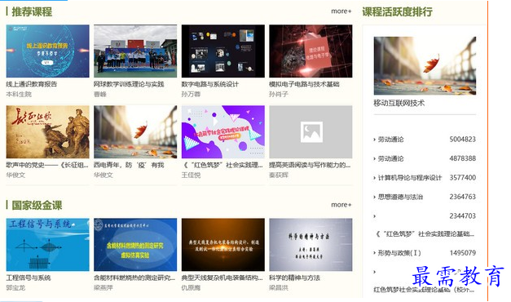The width and height of the screenshot is (511, 302).
Task: Open more+ link for 推荐课程 section
Action: 341,11
